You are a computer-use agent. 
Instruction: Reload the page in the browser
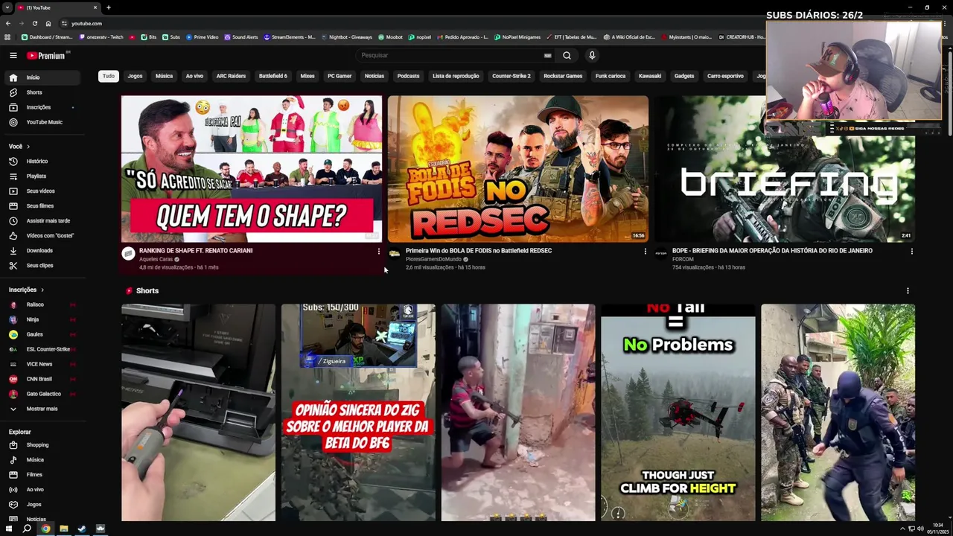(35, 23)
